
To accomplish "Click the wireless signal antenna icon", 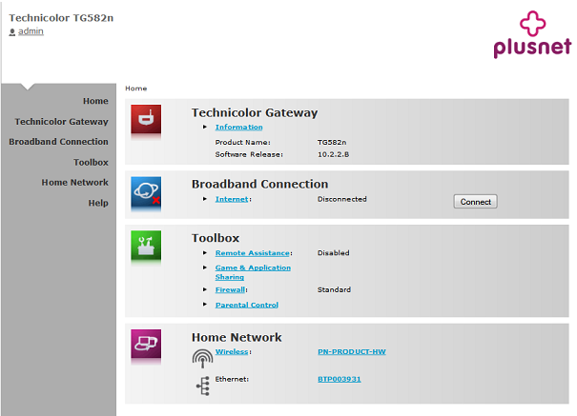I will pos(202,358).
